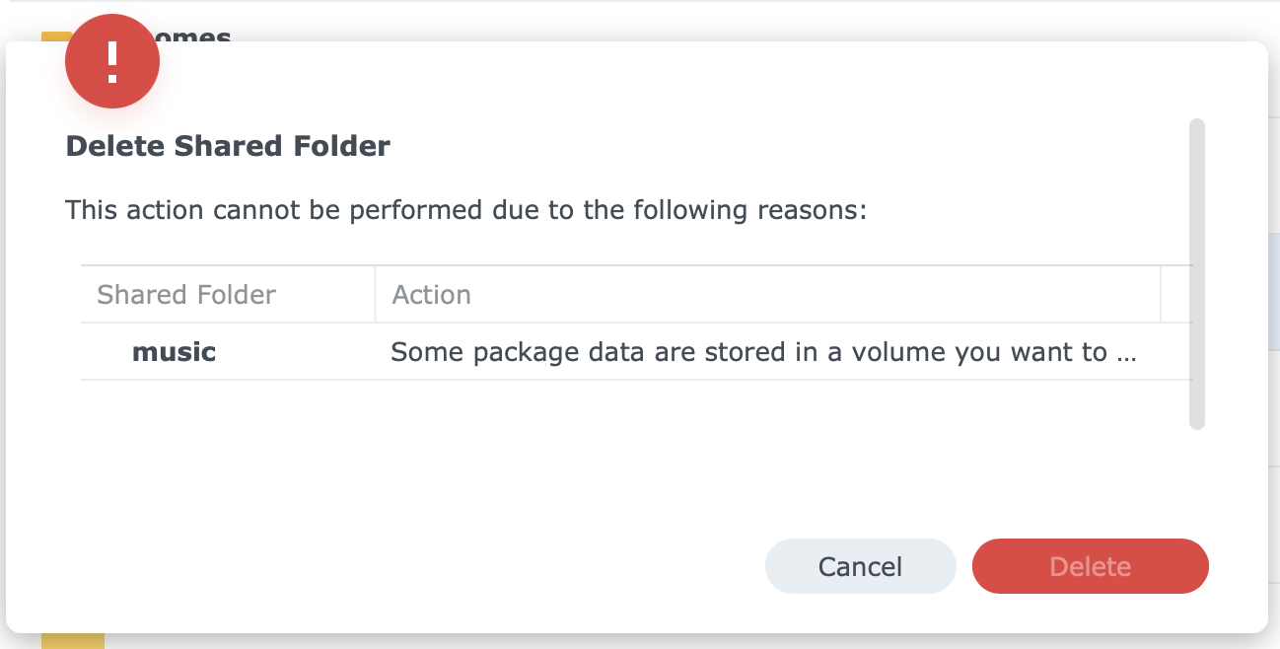Click the empty last cell in music row
Image resolution: width=1280 pixels, height=649 pixels.
coord(1176,352)
